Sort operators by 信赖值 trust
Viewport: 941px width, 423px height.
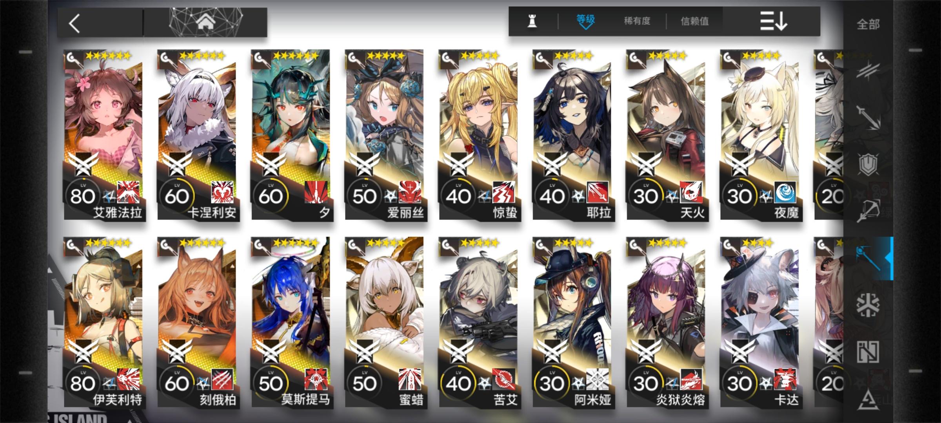694,21
